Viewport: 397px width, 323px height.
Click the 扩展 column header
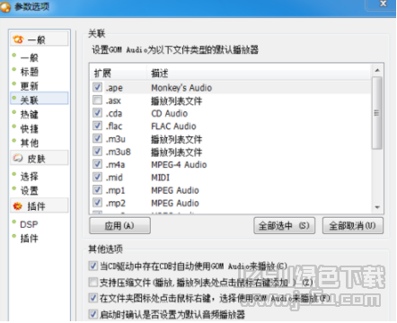(119, 73)
